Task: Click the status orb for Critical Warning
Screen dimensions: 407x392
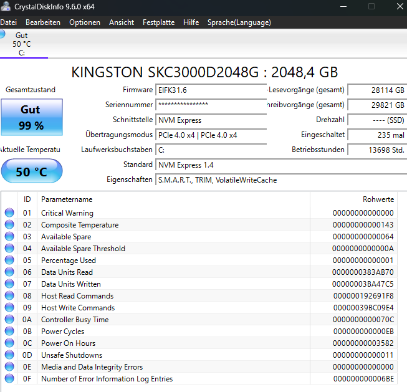Action: (x=9, y=213)
